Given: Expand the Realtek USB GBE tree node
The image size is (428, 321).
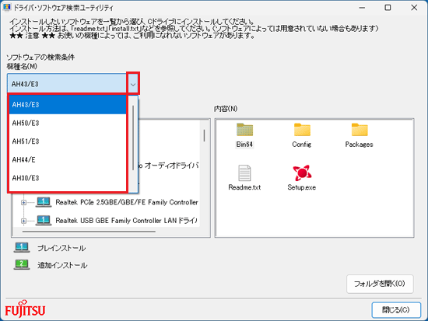Looking at the screenshot, I should click(24, 221).
